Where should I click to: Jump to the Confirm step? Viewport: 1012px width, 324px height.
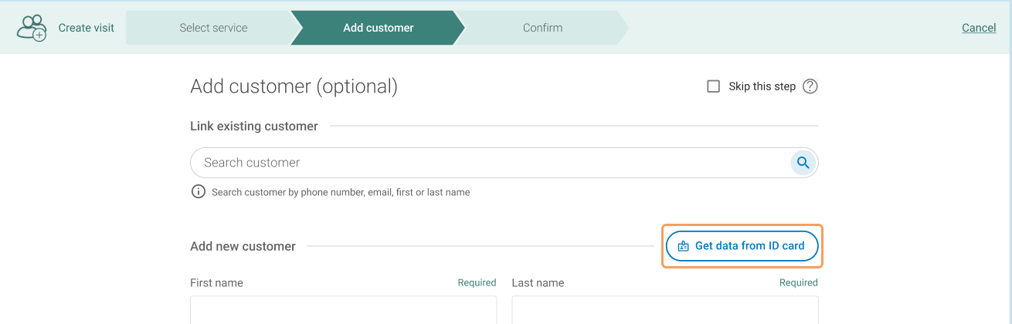coord(542,28)
